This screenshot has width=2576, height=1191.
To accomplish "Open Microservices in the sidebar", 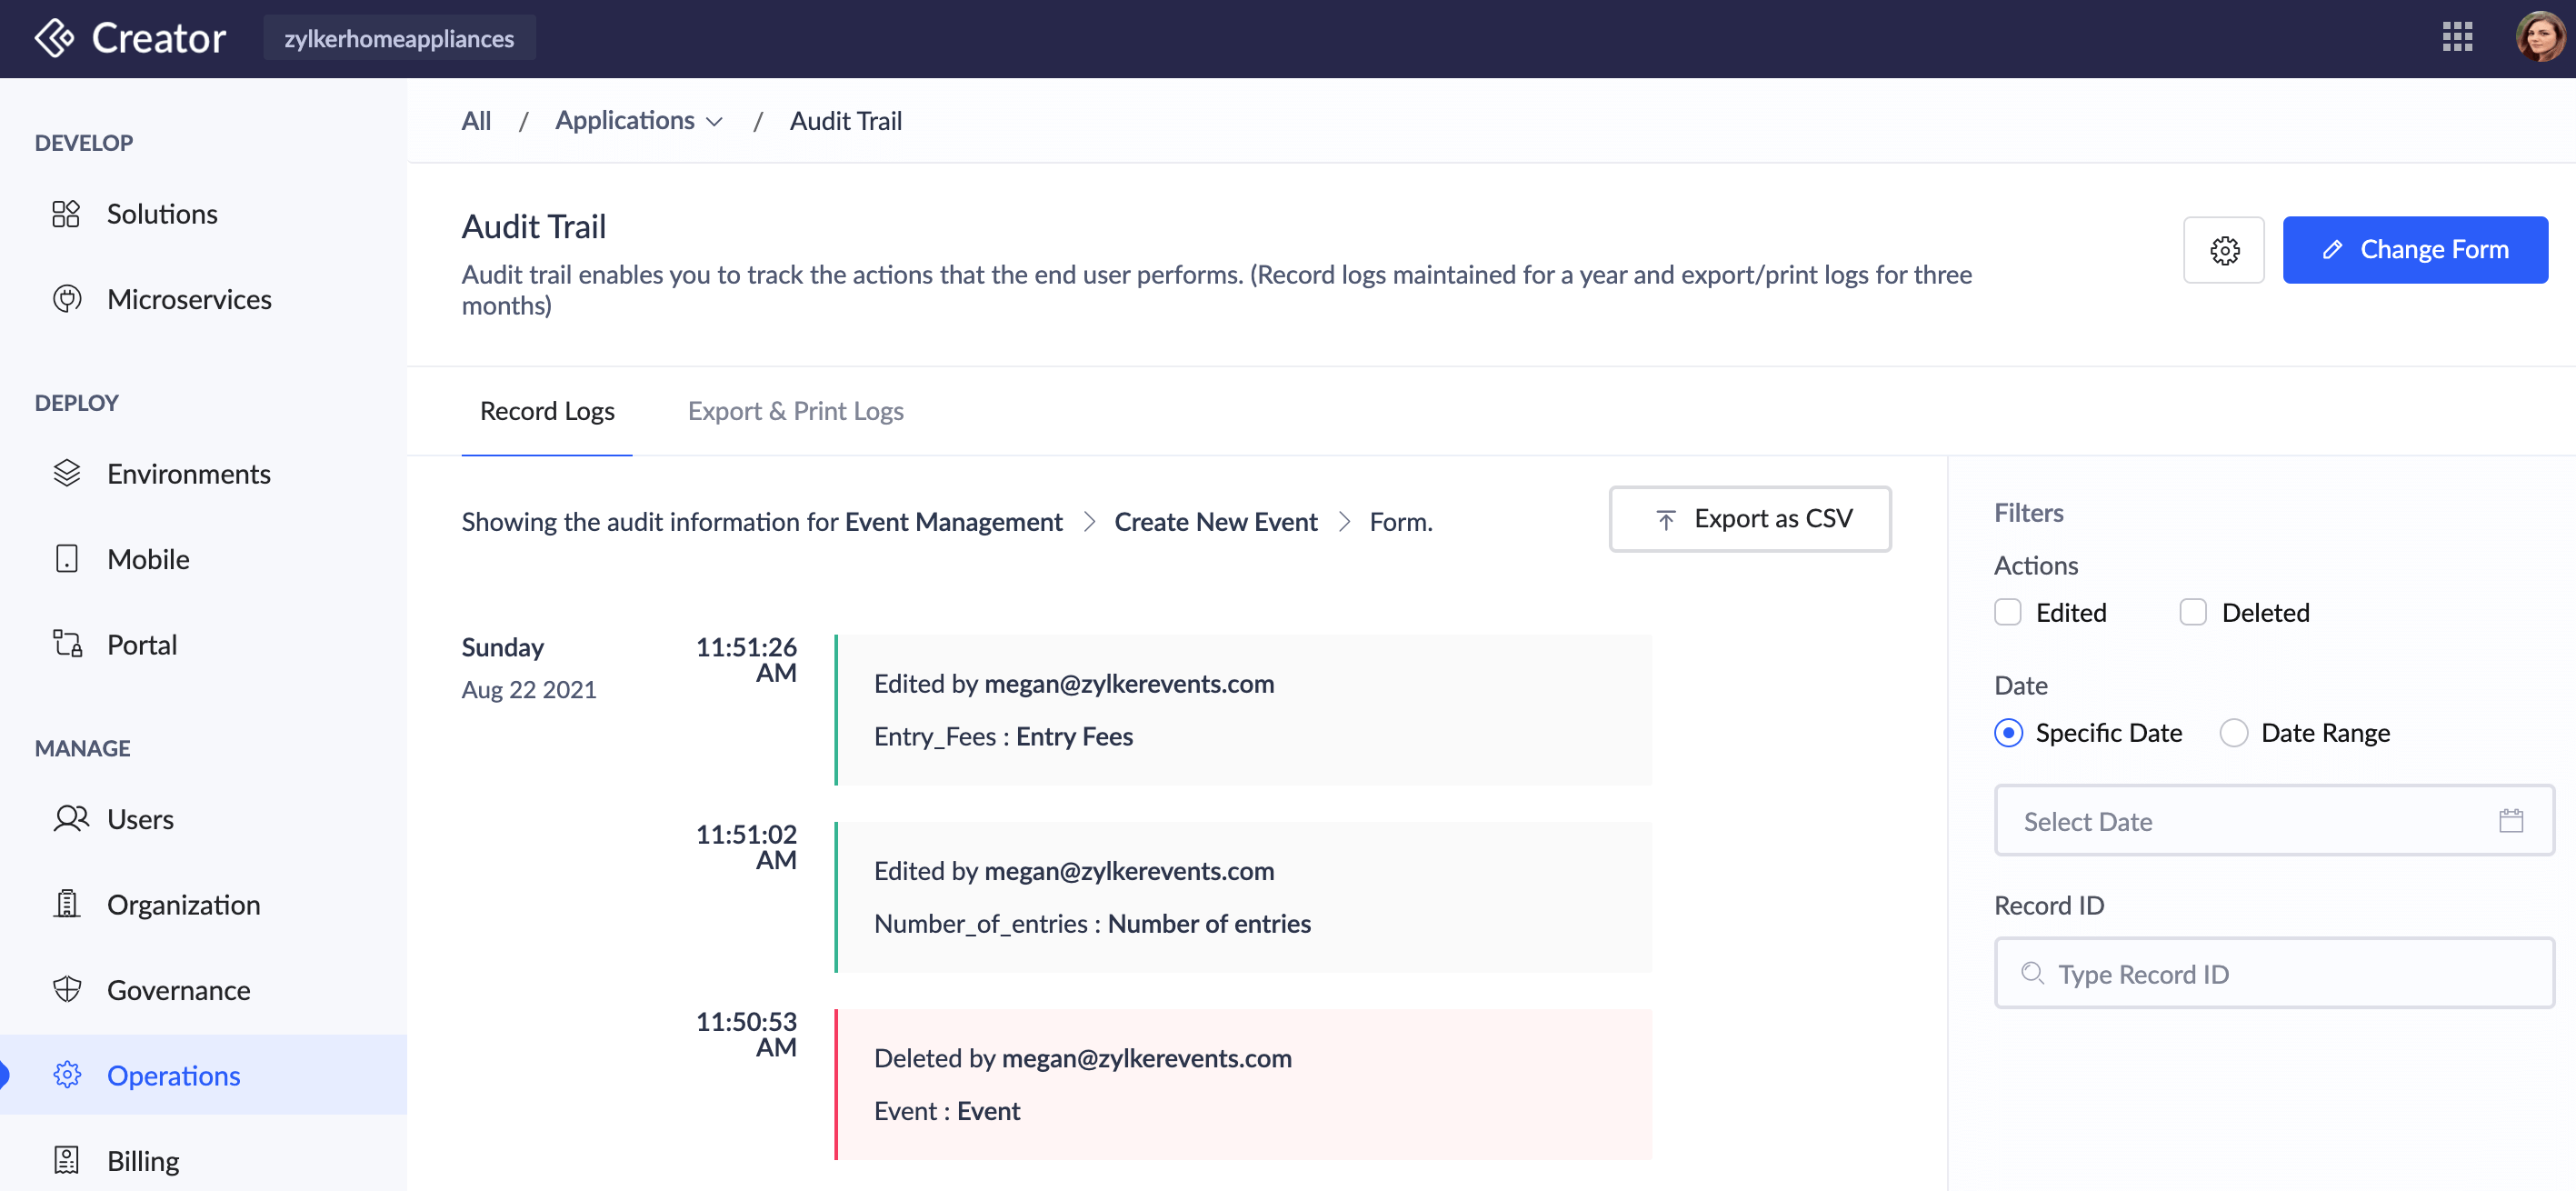I will click(x=203, y=299).
